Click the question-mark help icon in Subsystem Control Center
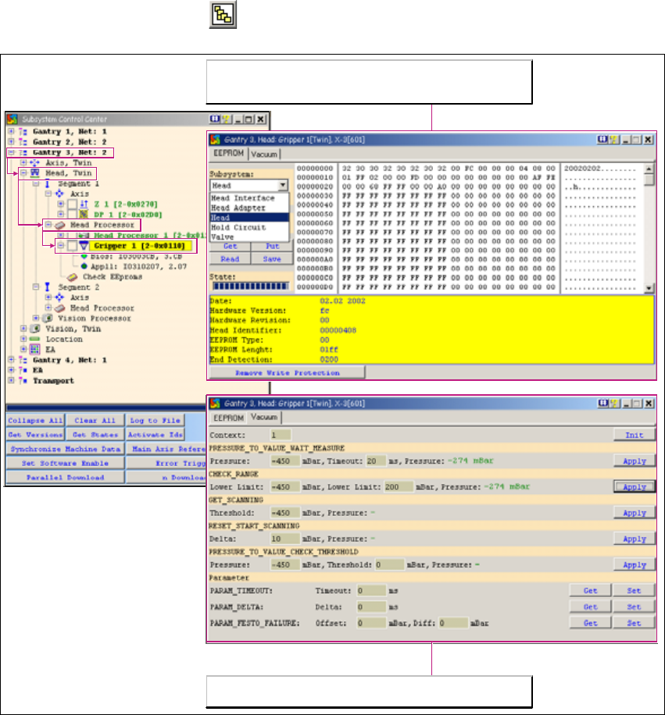 pyautogui.click(x=226, y=119)
